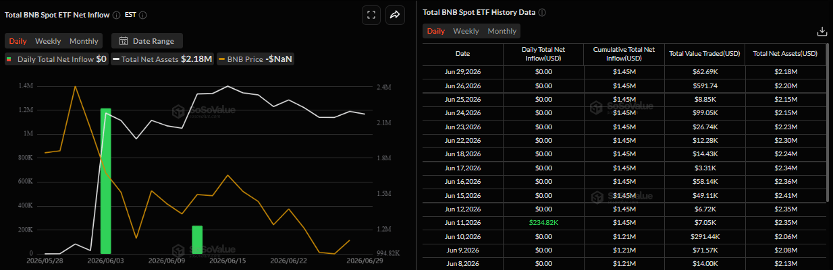Click the 2026/05/28 x-axis label
833x270 pixels.
pos(44,259)
